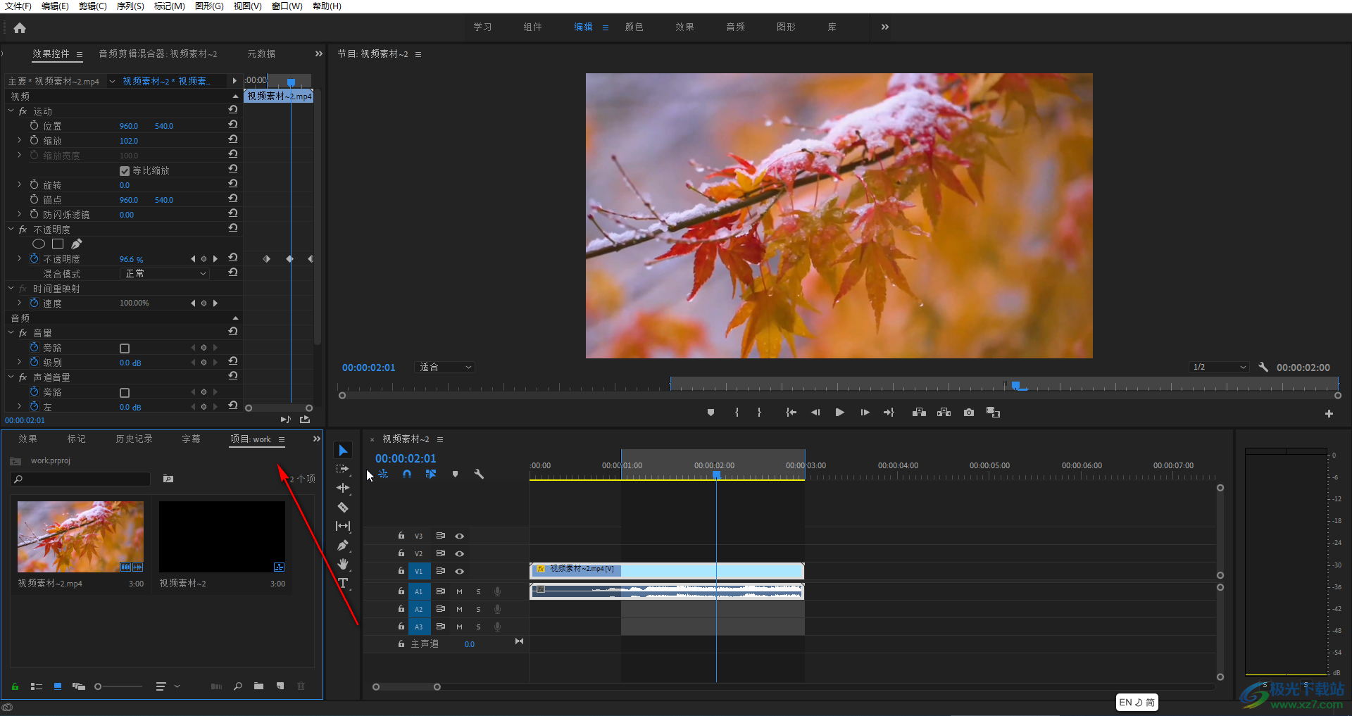Go to Out point in Program monitor
The height and width of the screenshot is (716, 1352).
click(x=889, y=413)
